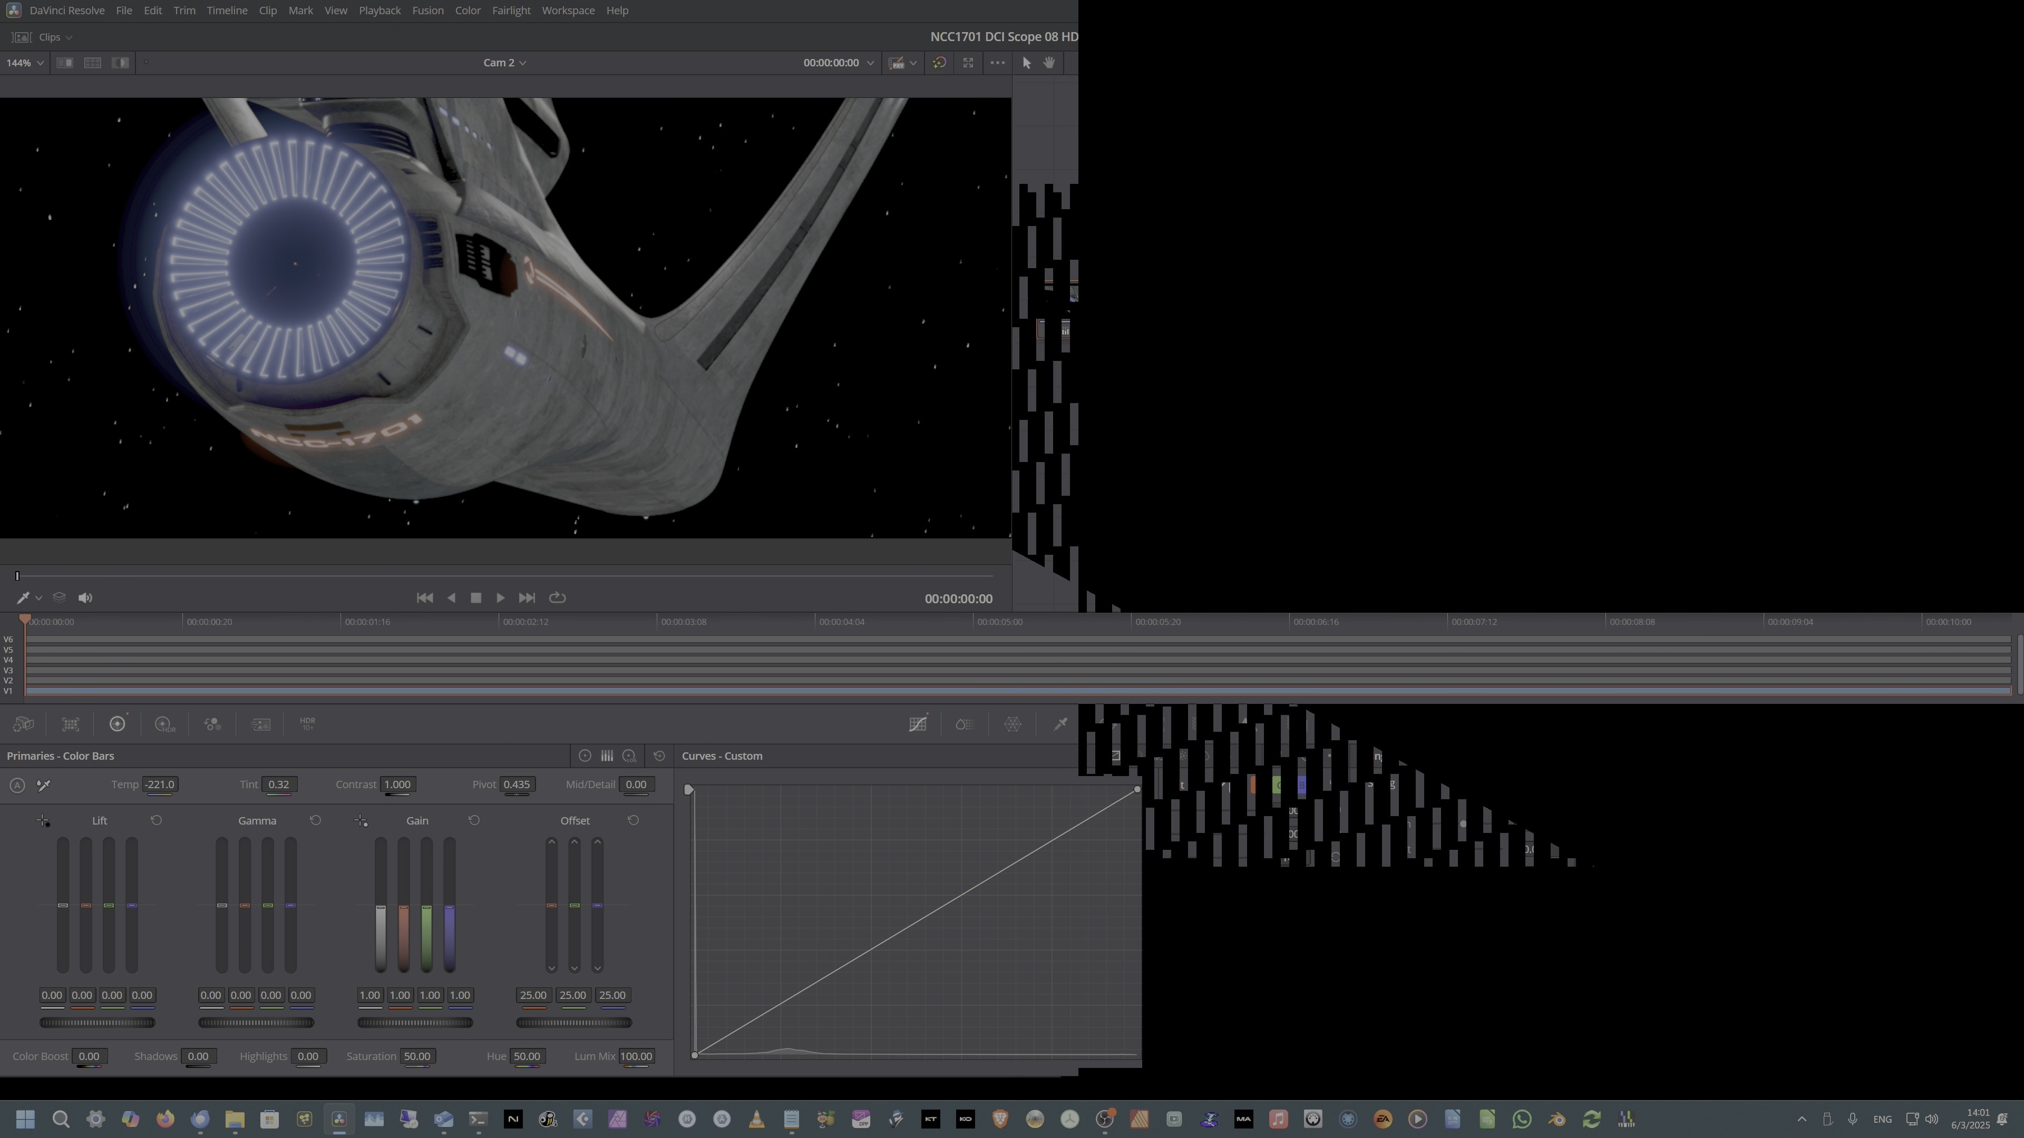Screen dimensions: 2024x1138
Task: Pick white balance with the eyedropper
Action: (44, 784)
